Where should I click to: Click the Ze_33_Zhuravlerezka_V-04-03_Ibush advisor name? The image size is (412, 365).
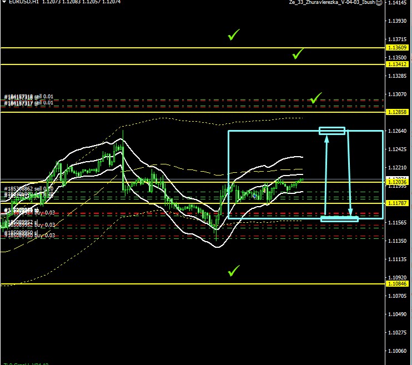(x=332, y=2)
